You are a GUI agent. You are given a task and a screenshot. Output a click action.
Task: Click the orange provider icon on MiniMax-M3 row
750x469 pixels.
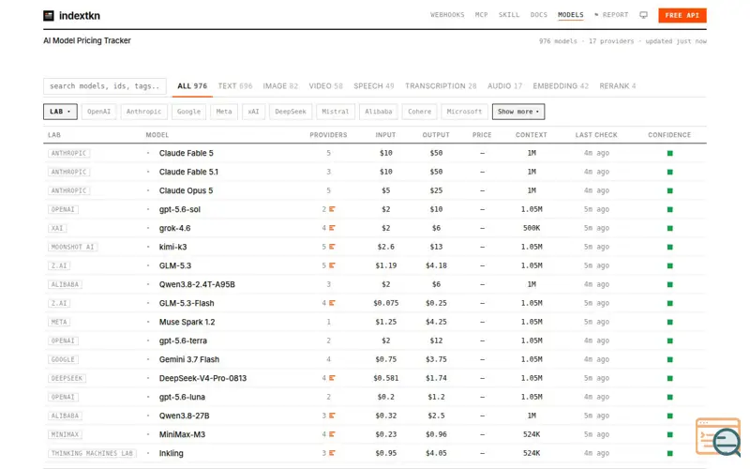click(x=332, y=434)
